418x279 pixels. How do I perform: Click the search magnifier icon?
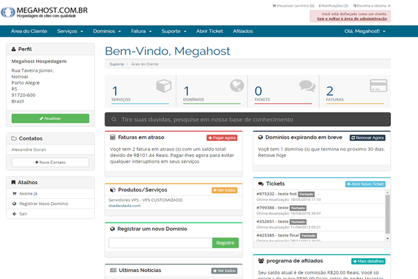tap(114, 119)
